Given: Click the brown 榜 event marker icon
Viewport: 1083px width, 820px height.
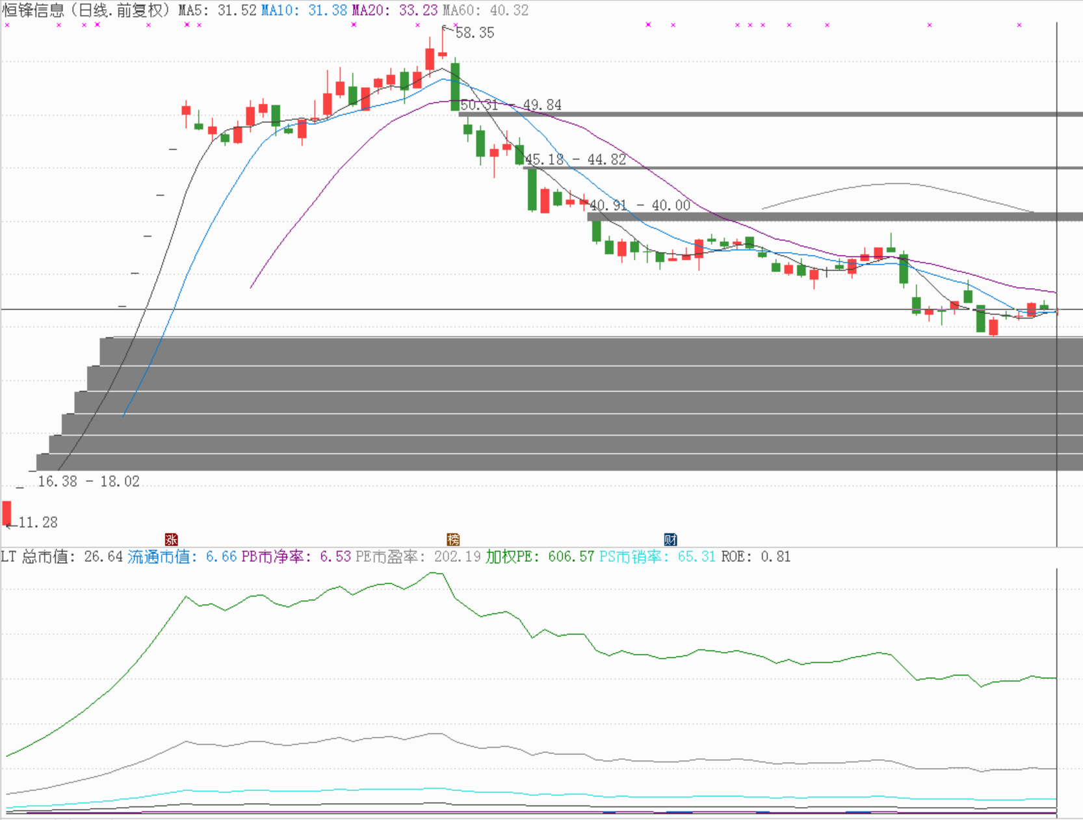Looking at the screenshot, I should point(453,540).
